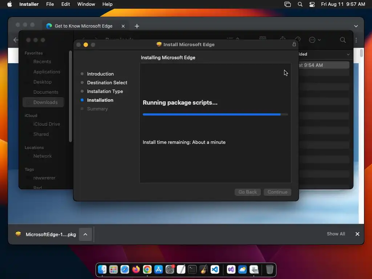Open Finder from the Dock
The image size is (372, 279).
coord(102,270)
